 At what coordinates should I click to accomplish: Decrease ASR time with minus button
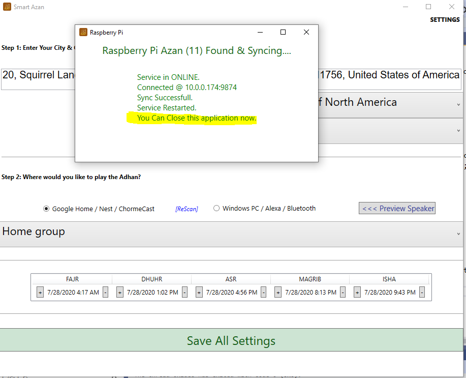coord(263,293)
